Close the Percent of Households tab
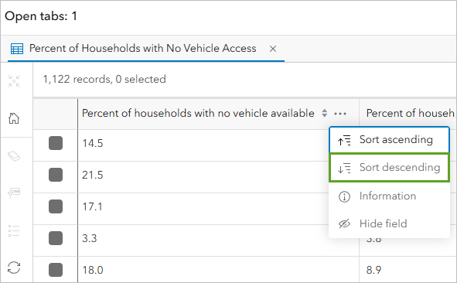This screenshot has height=283, width=457. point(273,49)
